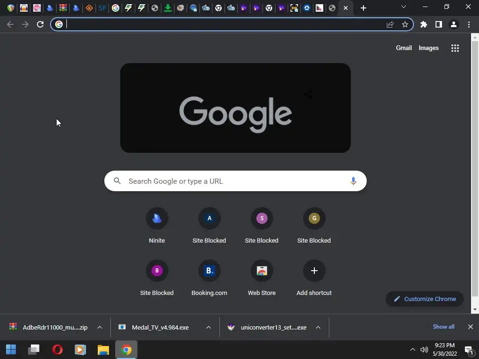Screen dimensions: 479x359
Task: Expand options for uniconverter13 download
Action: coord(318,327)
